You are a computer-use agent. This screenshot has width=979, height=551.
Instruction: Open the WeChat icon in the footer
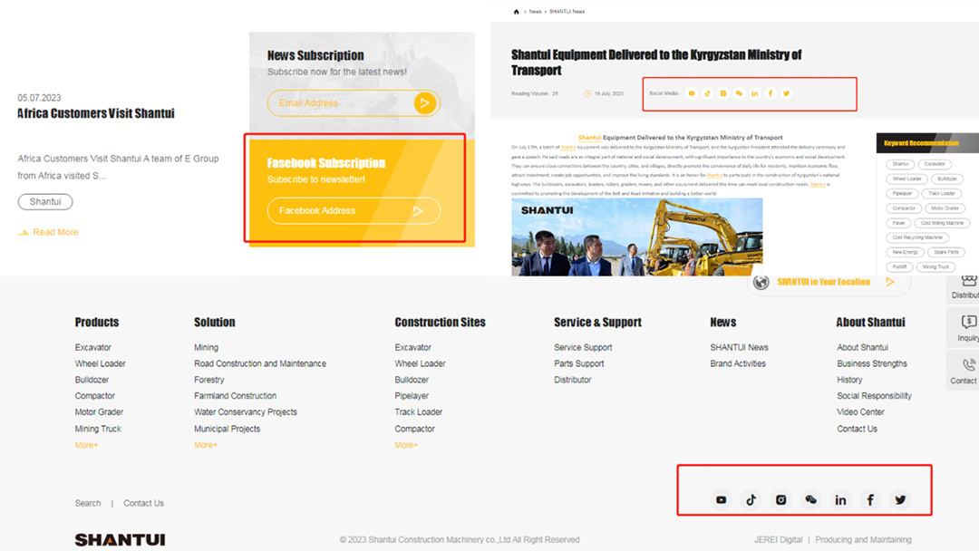tap(810, 500)
